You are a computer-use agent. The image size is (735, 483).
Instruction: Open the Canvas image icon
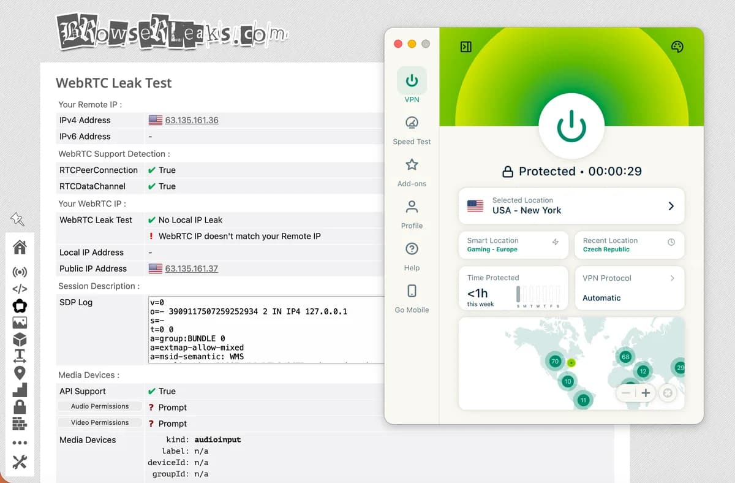click(20, 322)
